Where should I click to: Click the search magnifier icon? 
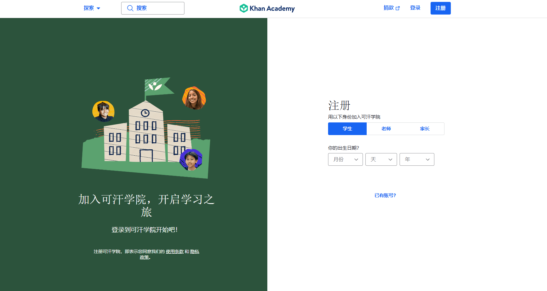130,8
